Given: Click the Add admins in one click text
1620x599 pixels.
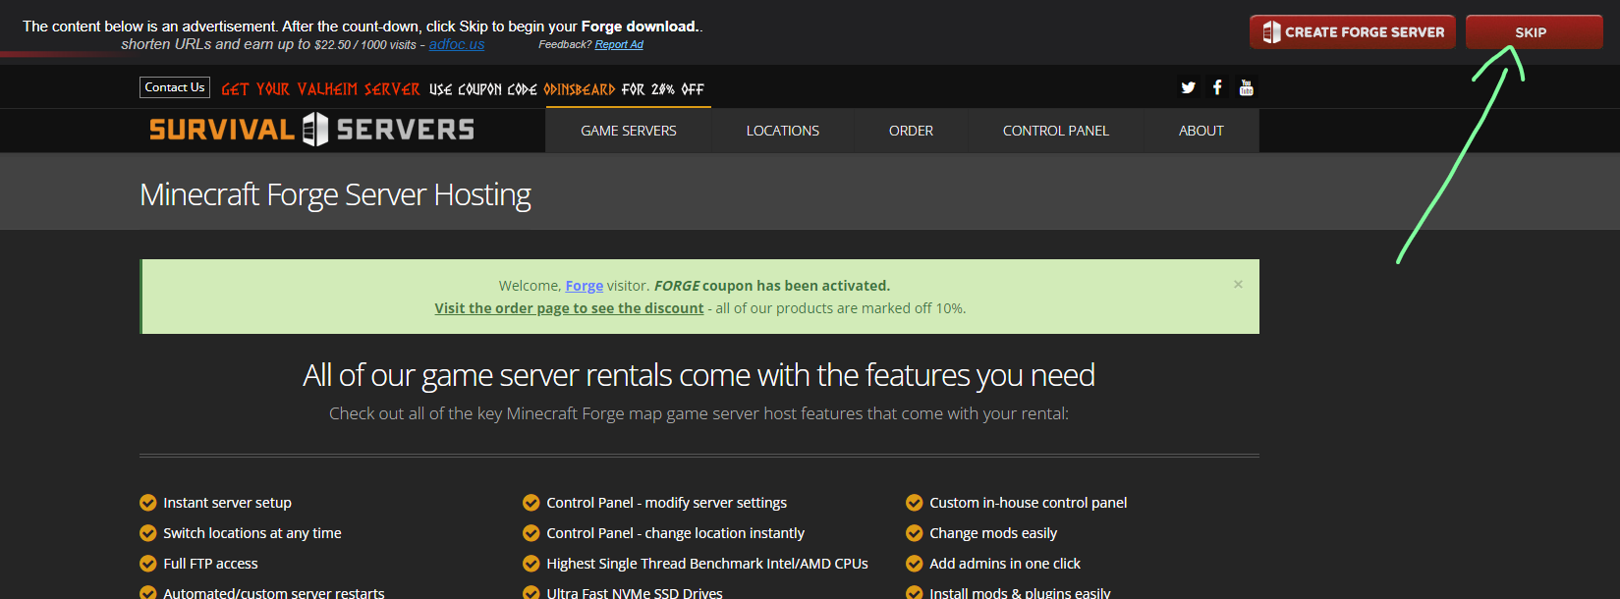Looking at the screenshot, I should coord(1005,564).
